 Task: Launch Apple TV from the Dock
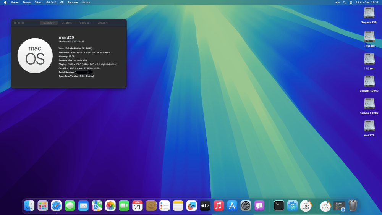pyautogui.click(x=205, y=206)
